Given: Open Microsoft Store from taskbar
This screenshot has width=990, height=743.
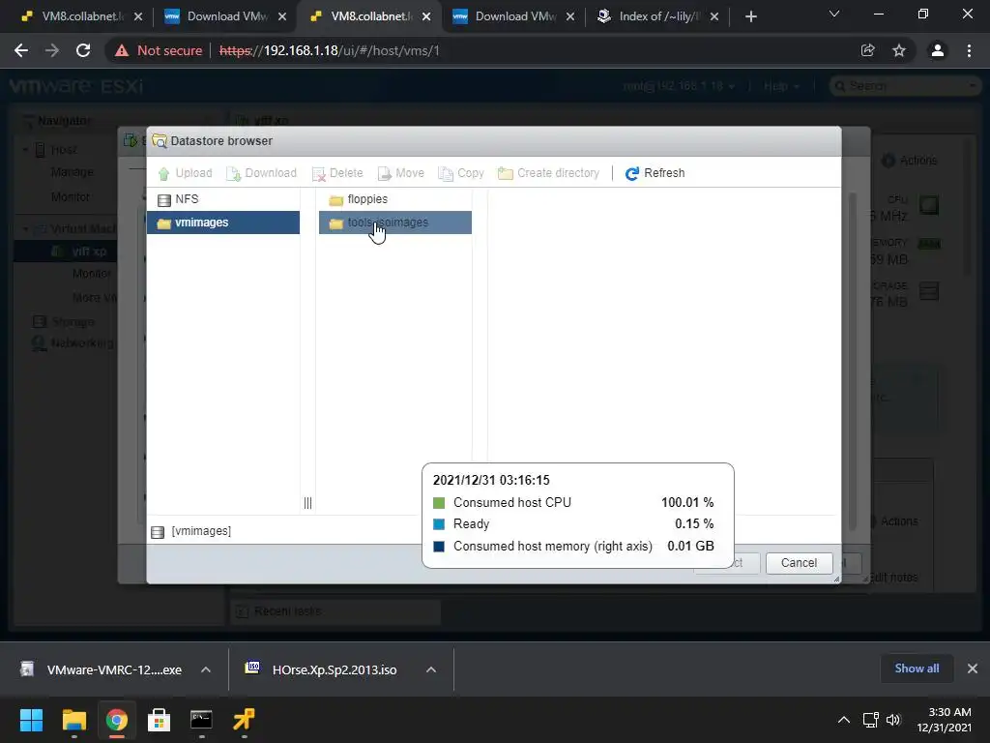Looking at the screenshot, I should point(160,720).
